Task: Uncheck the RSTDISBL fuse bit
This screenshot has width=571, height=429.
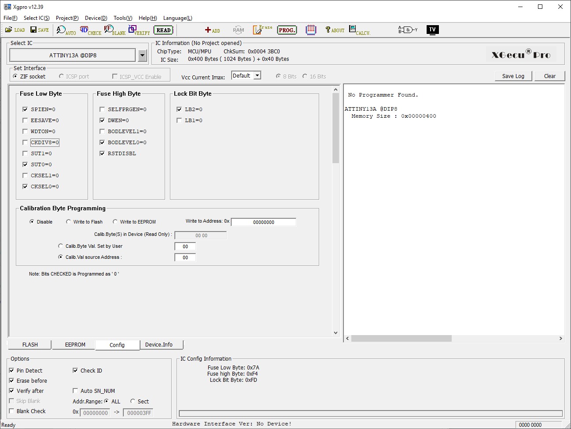Action: (x=102, y=153)
